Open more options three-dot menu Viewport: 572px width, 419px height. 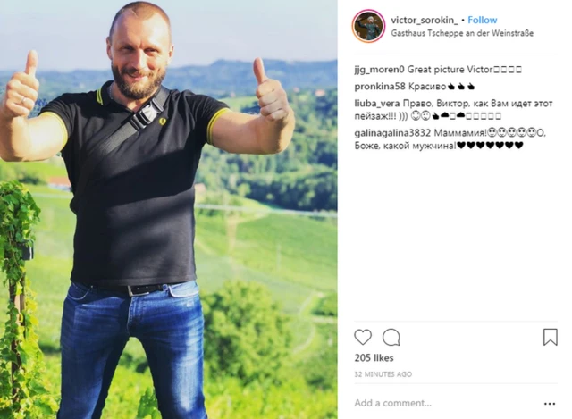pyautogui.click(x=550, y=404)
